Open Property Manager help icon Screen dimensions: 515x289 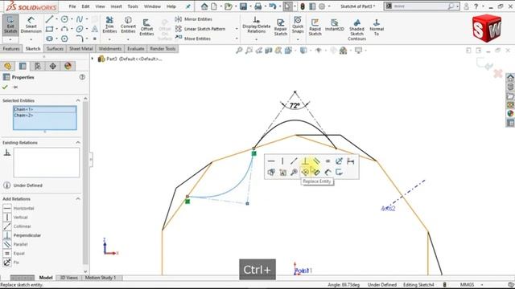82,77
